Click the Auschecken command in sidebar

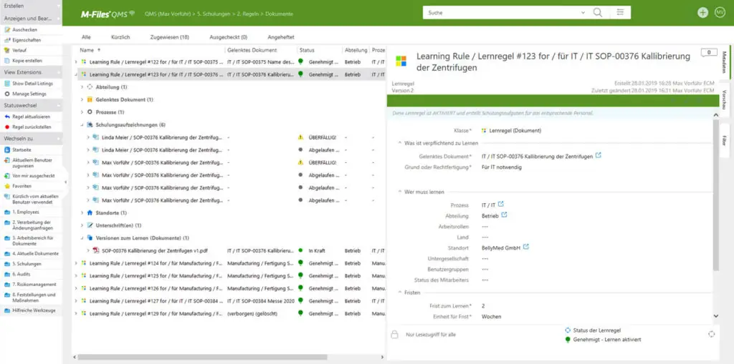[25, 30]
